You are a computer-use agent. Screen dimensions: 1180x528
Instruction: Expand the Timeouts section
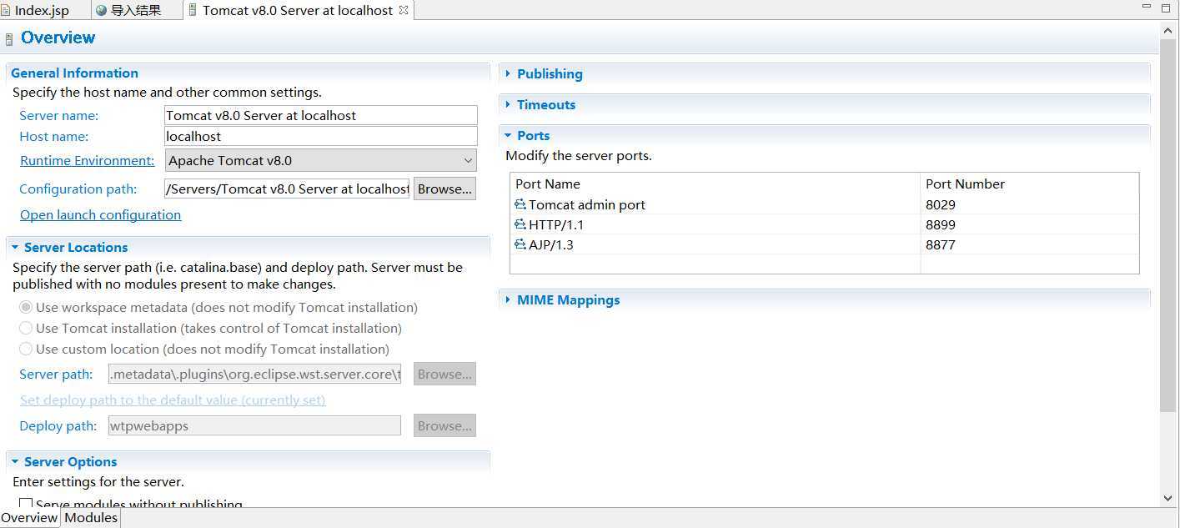point(508,104)
